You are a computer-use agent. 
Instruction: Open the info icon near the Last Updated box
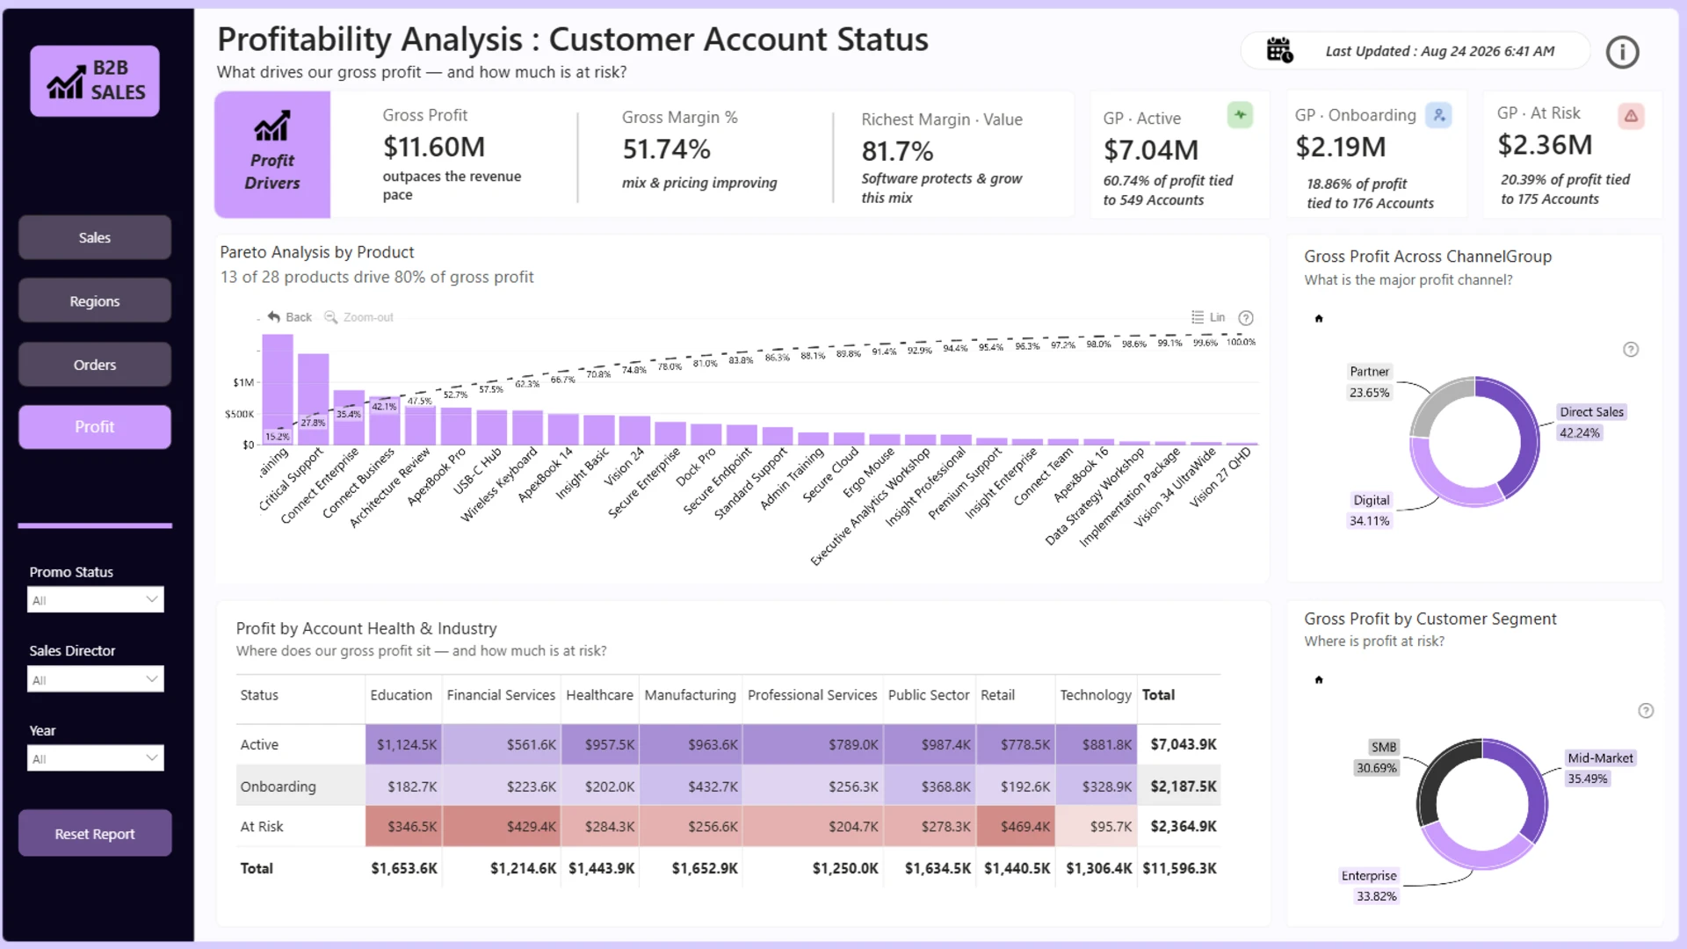(1622, 53)
